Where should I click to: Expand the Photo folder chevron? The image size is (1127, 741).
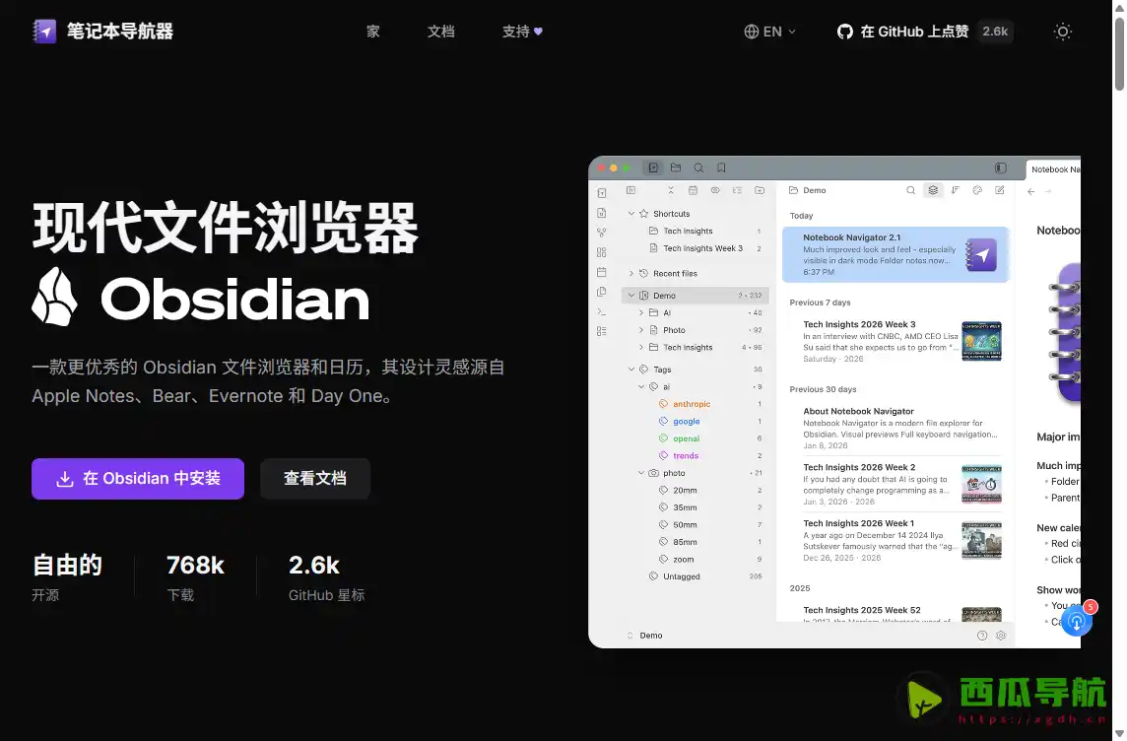pyautogui.click(x=641, y=330)
